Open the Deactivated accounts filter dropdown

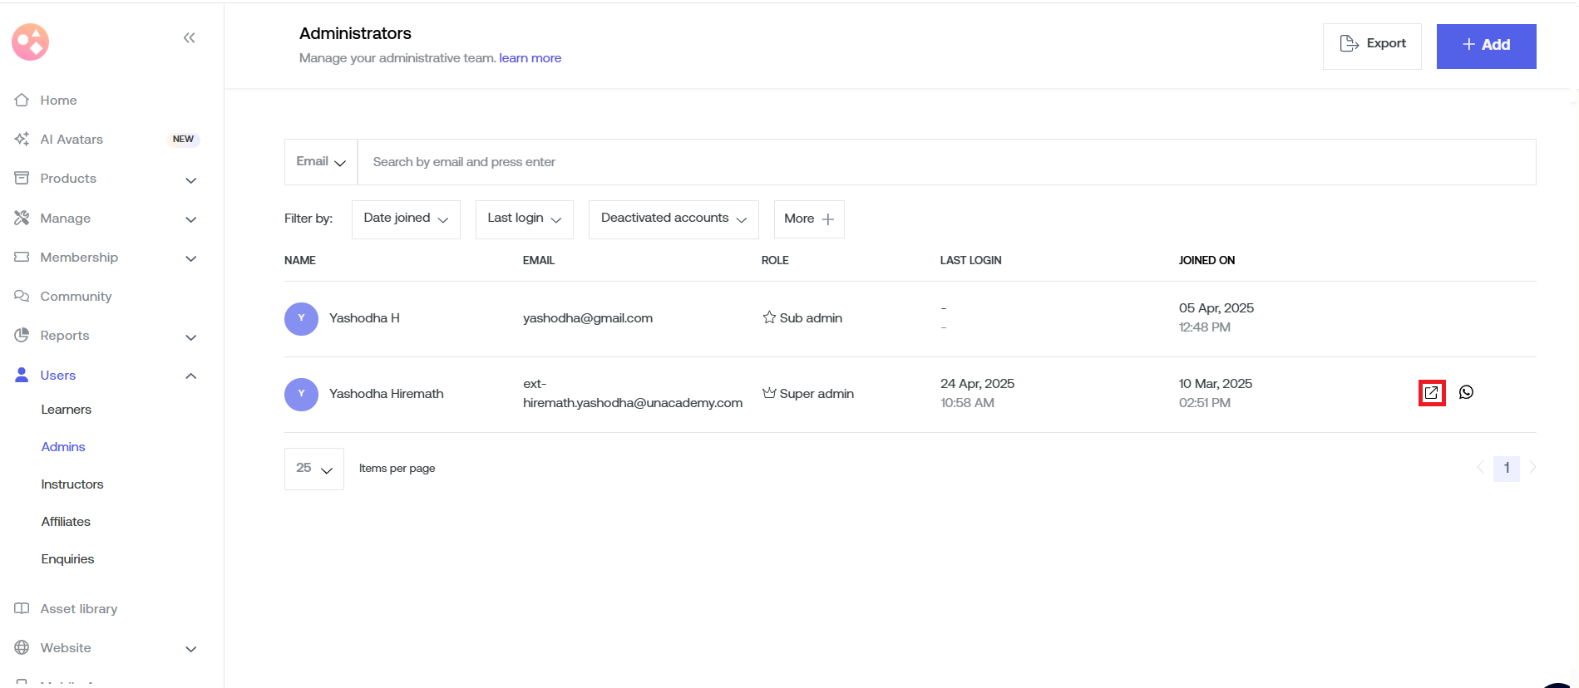[673, 219]
